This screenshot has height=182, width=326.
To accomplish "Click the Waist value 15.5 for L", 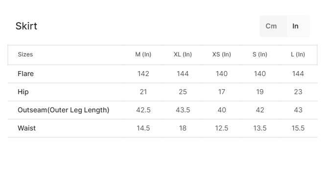I will [298, 128].
